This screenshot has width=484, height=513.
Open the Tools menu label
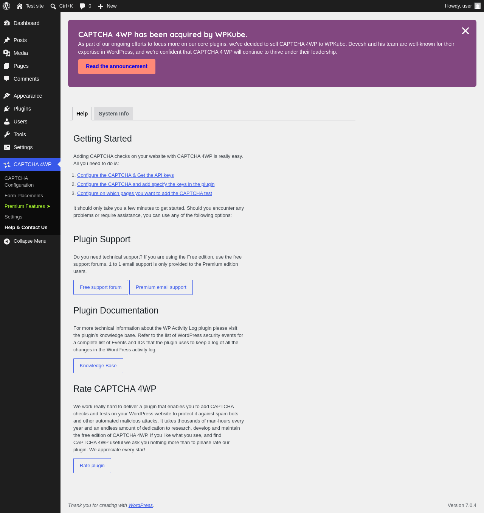[x=20, y=134]
